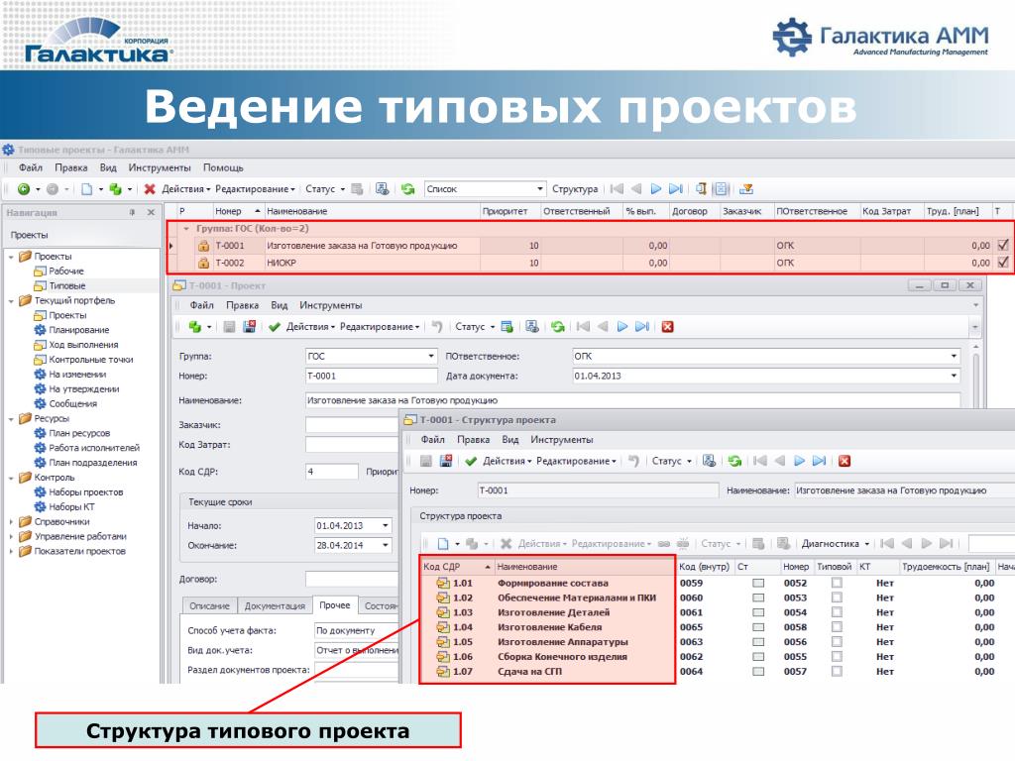Click red close icon in Структура проекта window toolbar
This screenshot has height=761, width=1015.
[845, 461]
